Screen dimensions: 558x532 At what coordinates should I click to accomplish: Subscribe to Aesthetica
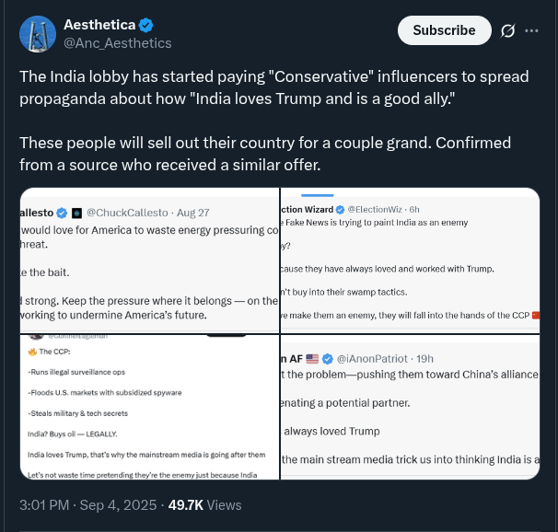(x=444, y=30)
